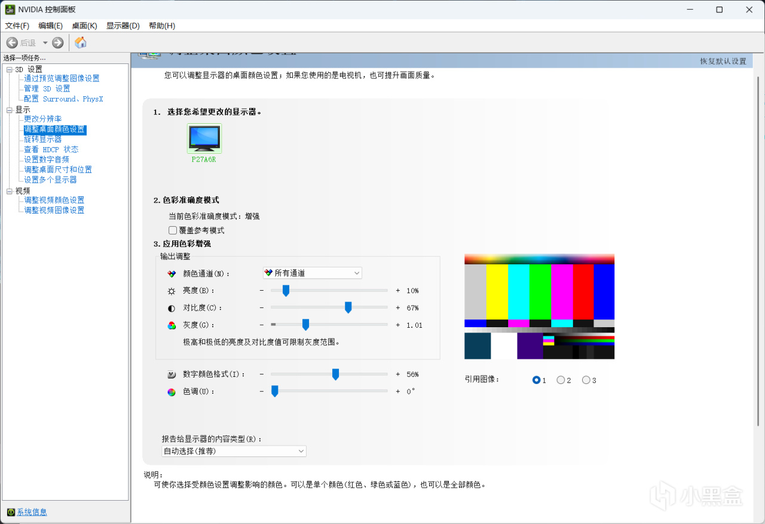765x524 pixels.
Task: Open 配置 Surround、PhysX
Action: tap(63, 99)
